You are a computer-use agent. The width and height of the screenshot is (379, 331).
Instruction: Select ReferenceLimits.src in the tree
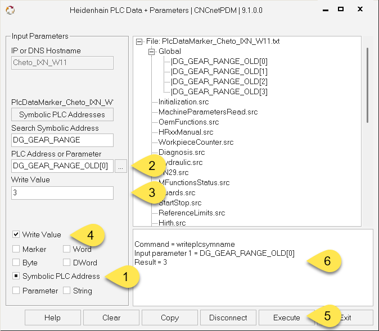pyautogui.click(x=192, y=213)
